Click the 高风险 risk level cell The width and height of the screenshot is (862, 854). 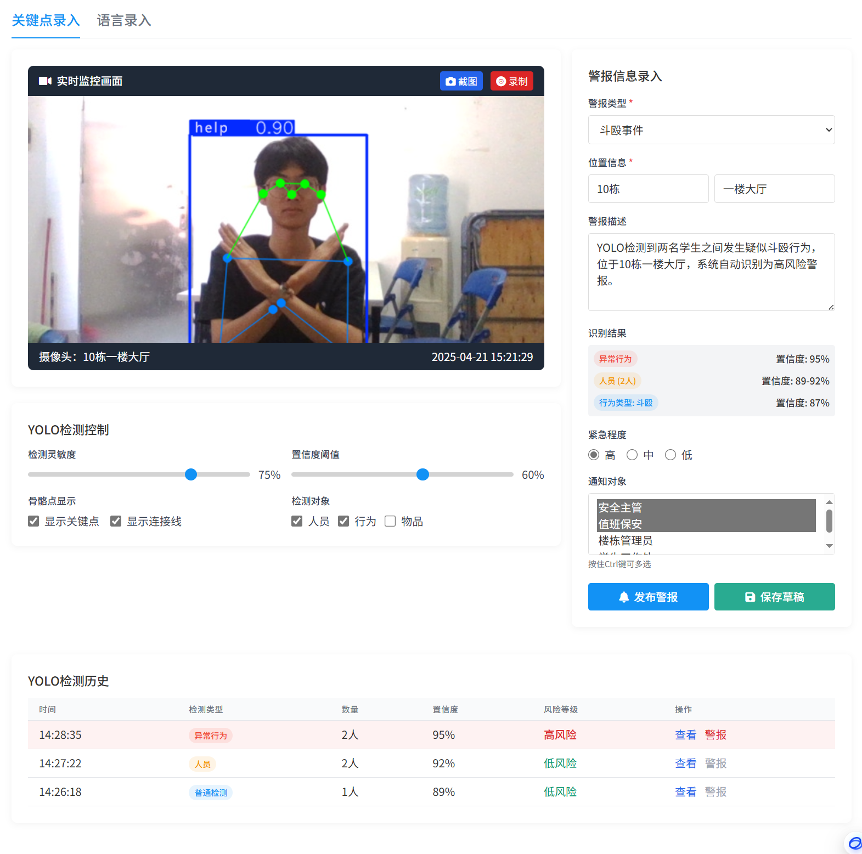pyautogui.click(x=560, y=735)
